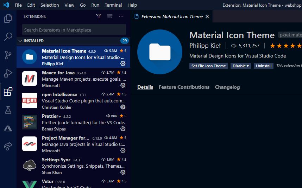
Task: Select Settings Sync in installed list
Action: tap(73, 166)
